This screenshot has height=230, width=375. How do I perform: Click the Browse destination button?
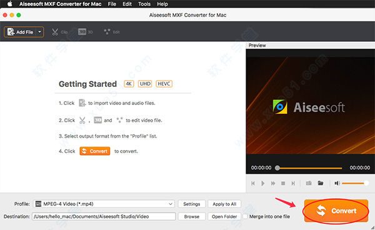click(192, 216)
